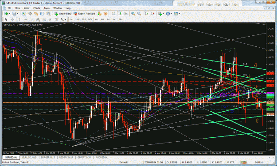The height and width of the screenshot is (166, 277).
Task: Toggle the Terminal panel icon
Action: coord(42,14)
